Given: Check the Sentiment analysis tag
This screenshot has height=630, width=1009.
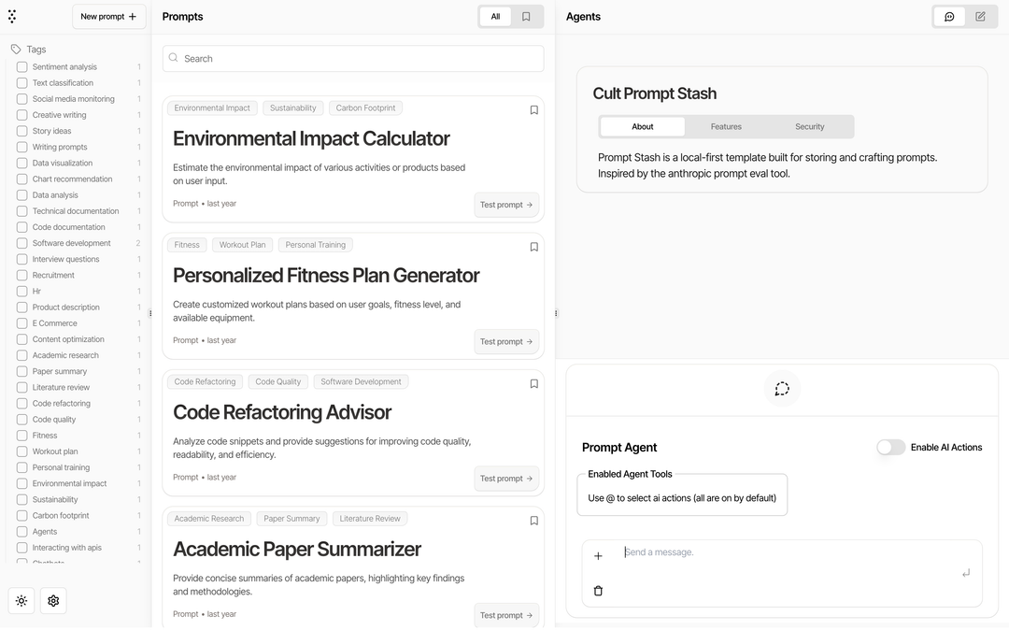Looking at the screenshot, I should 21,67.
